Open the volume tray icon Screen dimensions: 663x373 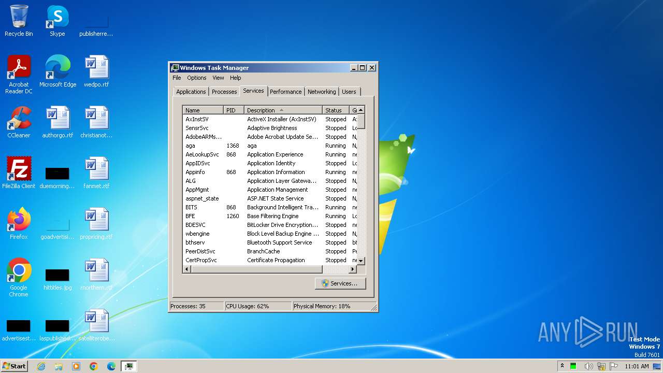tap(588, 366)
